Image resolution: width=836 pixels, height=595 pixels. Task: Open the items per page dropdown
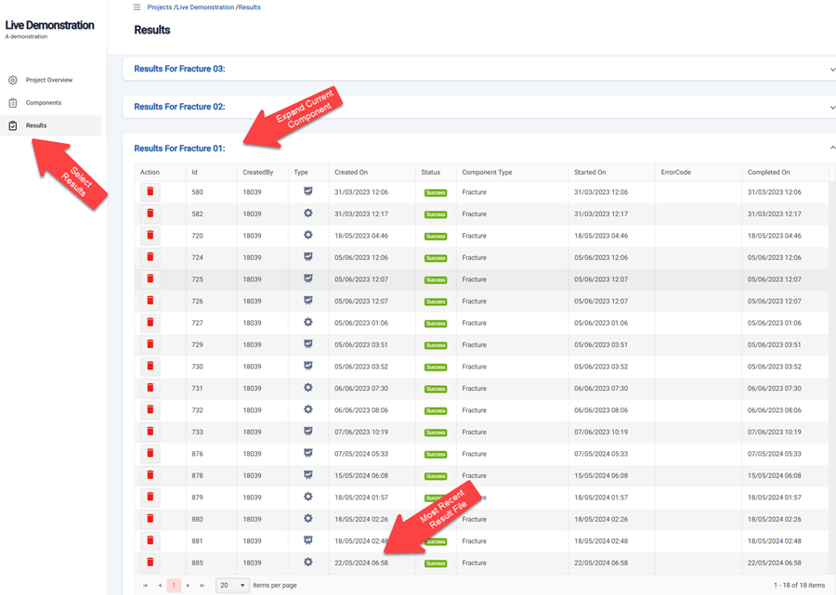[x=232, y=586]
